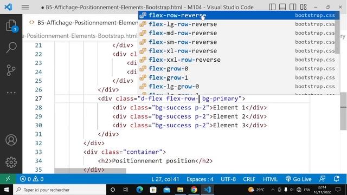This screenshot has width=347, height=195.
Task: Open Microsoft Store from taskbar
Action: pos(153,190)
